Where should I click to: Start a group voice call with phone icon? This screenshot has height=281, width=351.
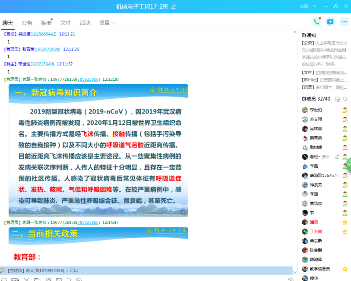316,22
